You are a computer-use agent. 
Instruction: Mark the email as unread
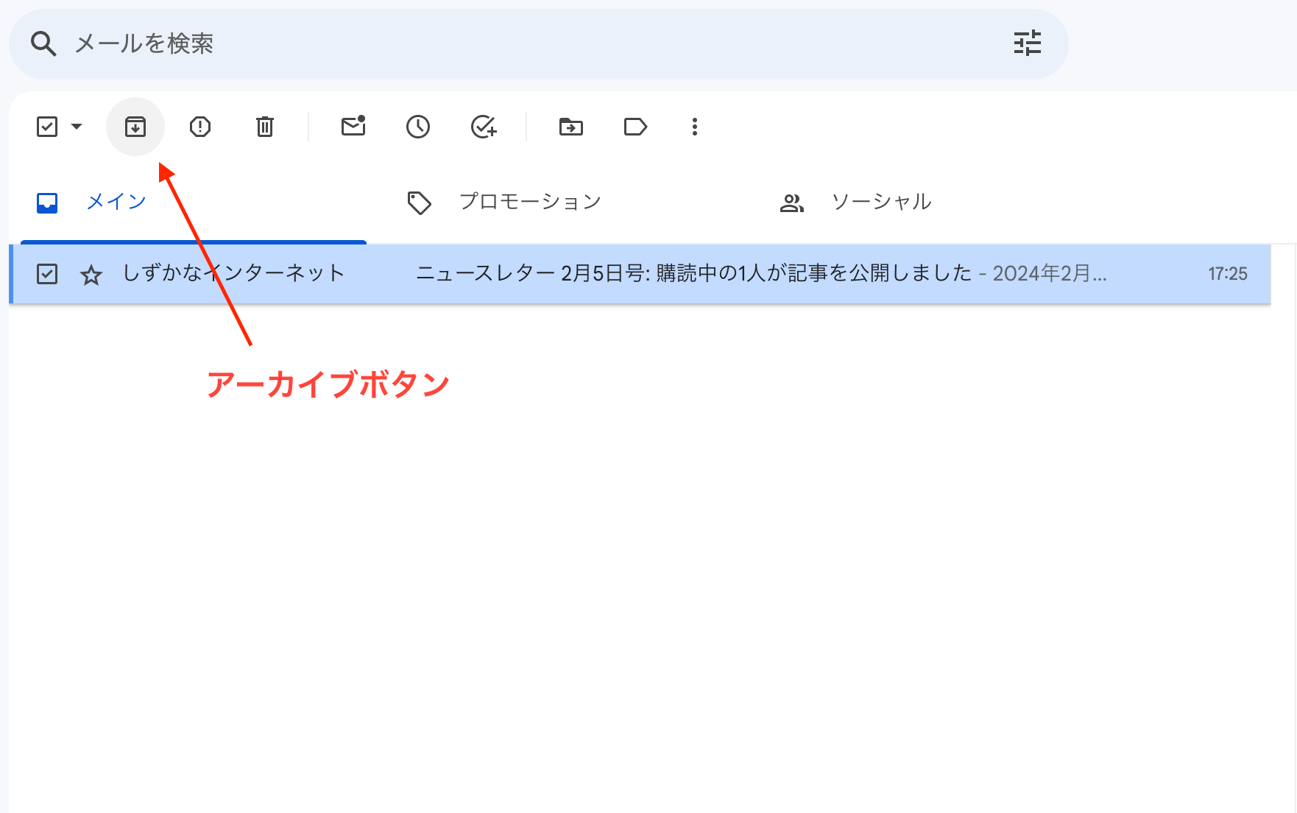tap(353, 127)
